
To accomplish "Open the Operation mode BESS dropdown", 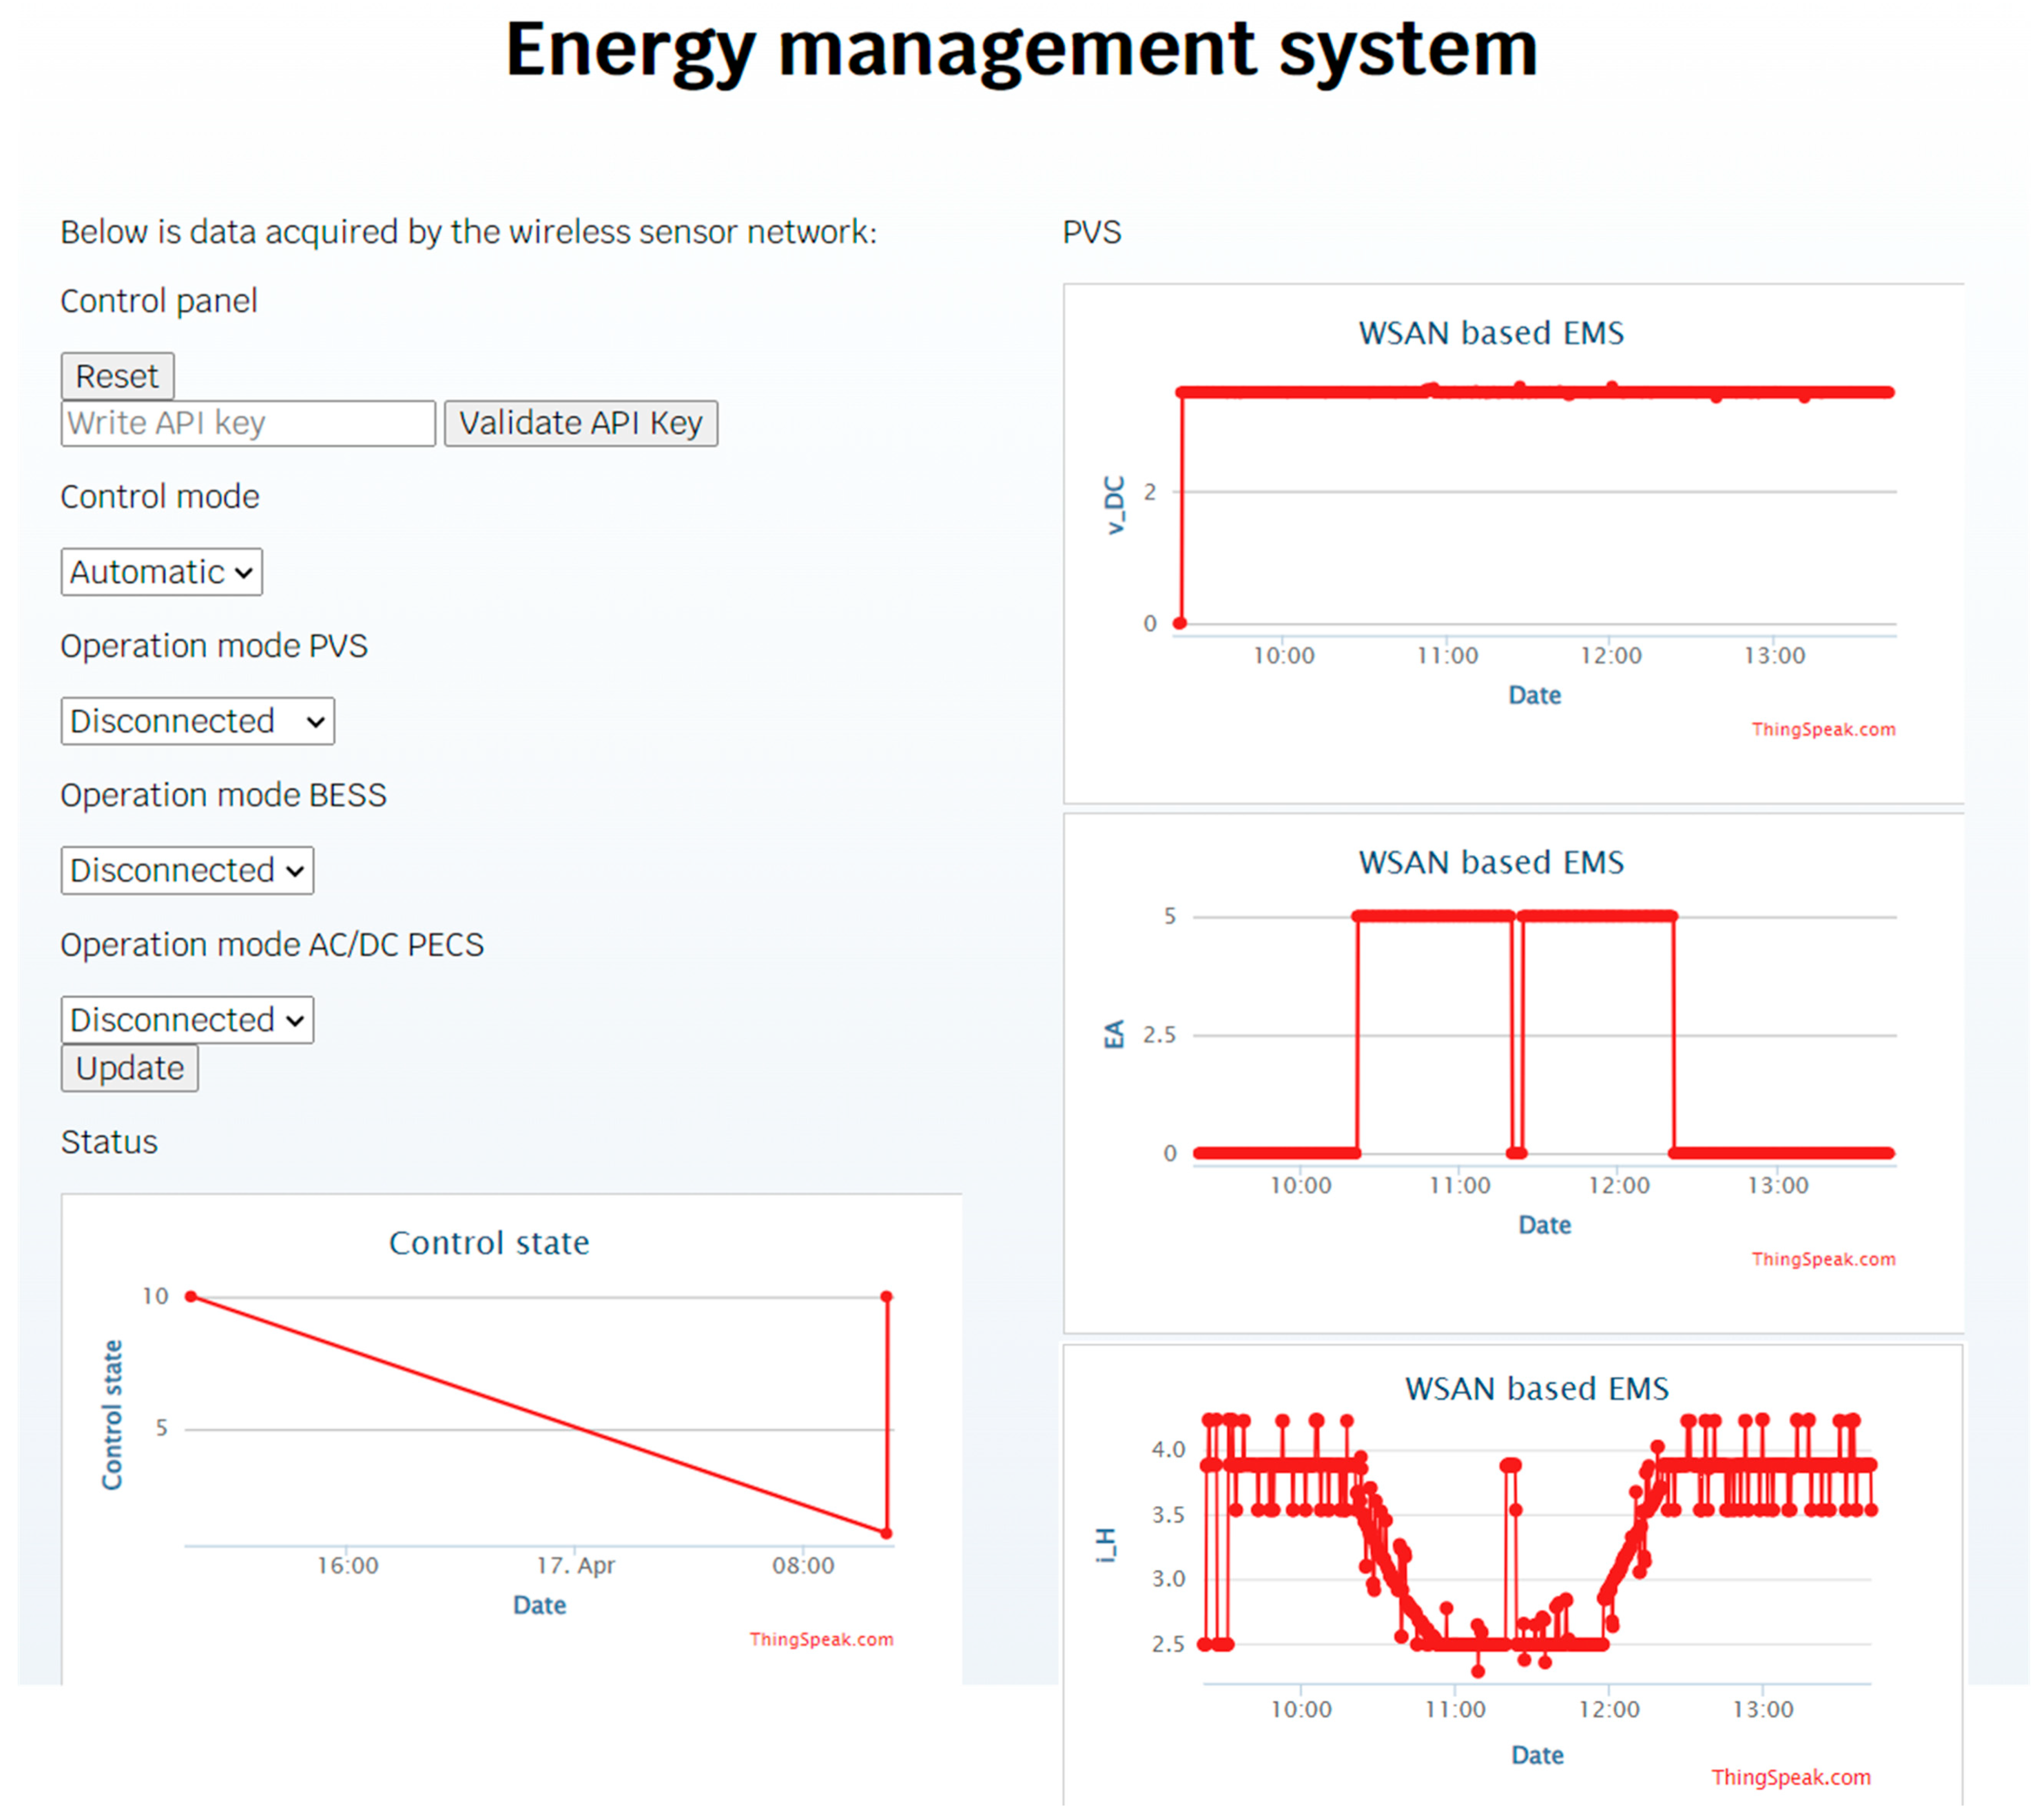I will pos(187,870).
